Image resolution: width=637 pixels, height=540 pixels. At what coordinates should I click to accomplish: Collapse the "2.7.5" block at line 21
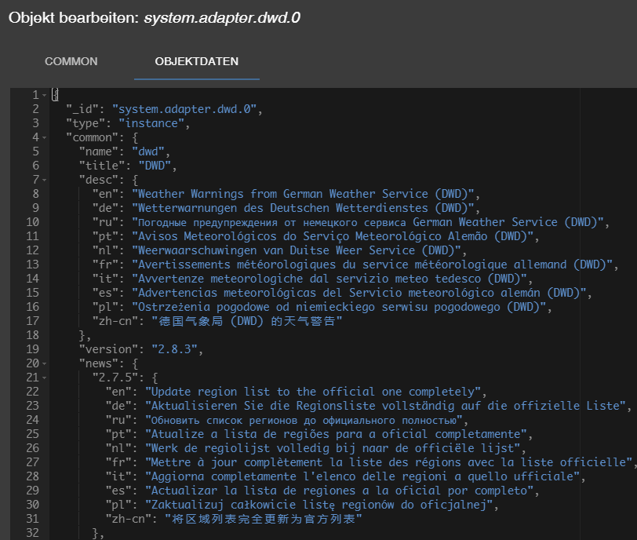(x=44, y=378)
